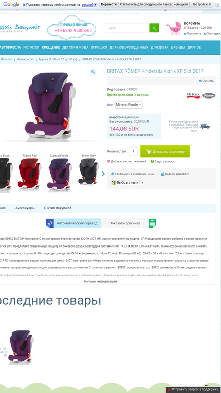
Task: Open the pink stroller cart icon
Action: click(174, 29)
